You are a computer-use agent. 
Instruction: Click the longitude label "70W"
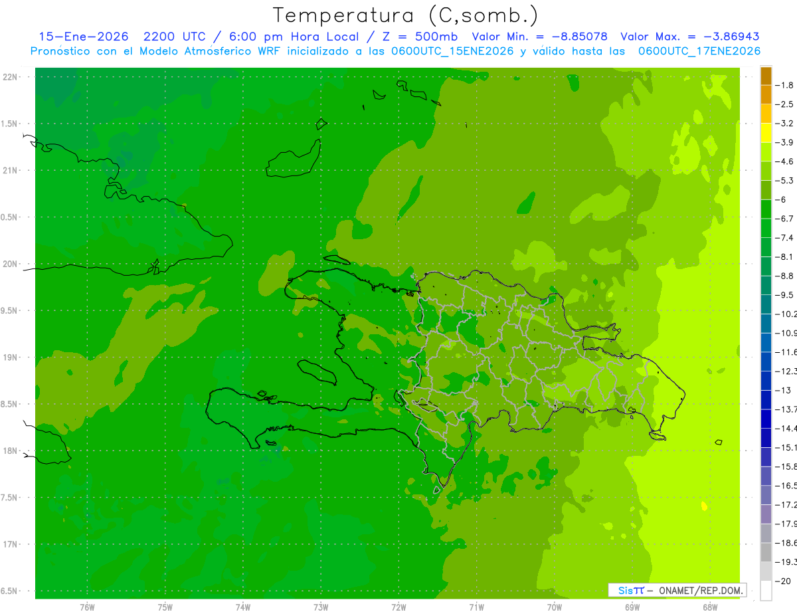tap(555, 607)
